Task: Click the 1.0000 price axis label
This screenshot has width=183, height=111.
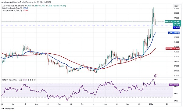Action: pos(176,61)
